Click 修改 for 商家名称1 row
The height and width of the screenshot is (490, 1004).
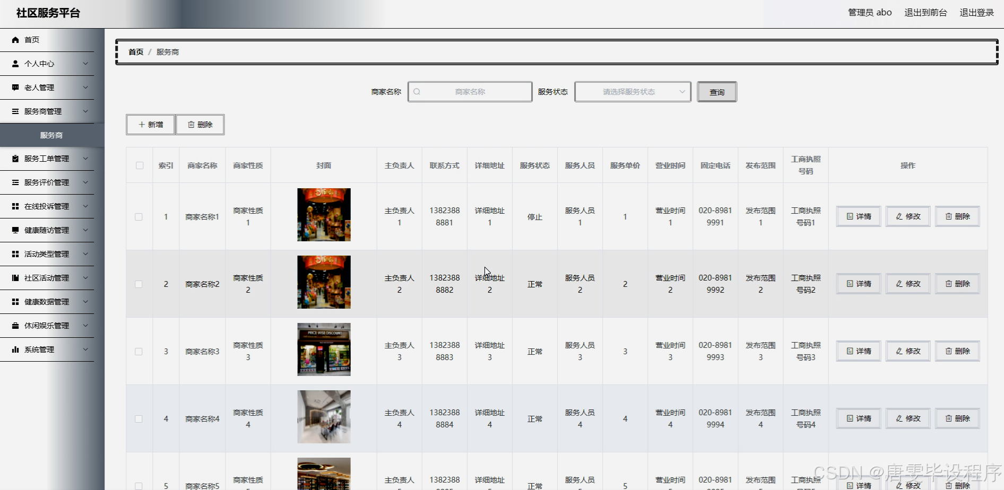(908, 216)
